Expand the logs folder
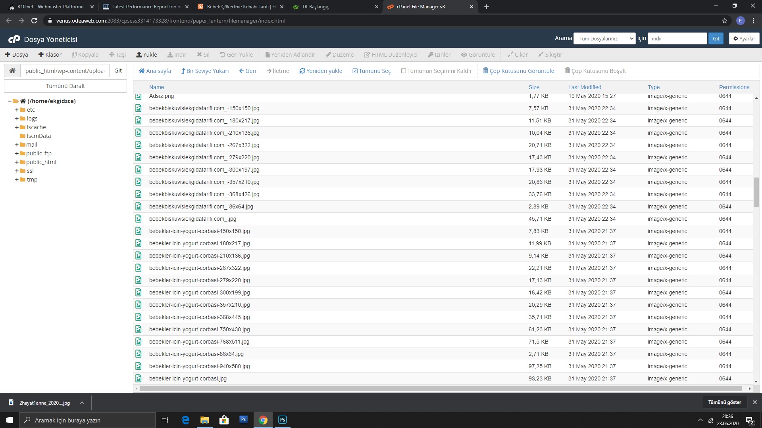Viewport: 762px width, 428px height. (x=17, y=118)
